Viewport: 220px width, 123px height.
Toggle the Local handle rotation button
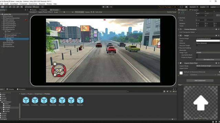36,7
